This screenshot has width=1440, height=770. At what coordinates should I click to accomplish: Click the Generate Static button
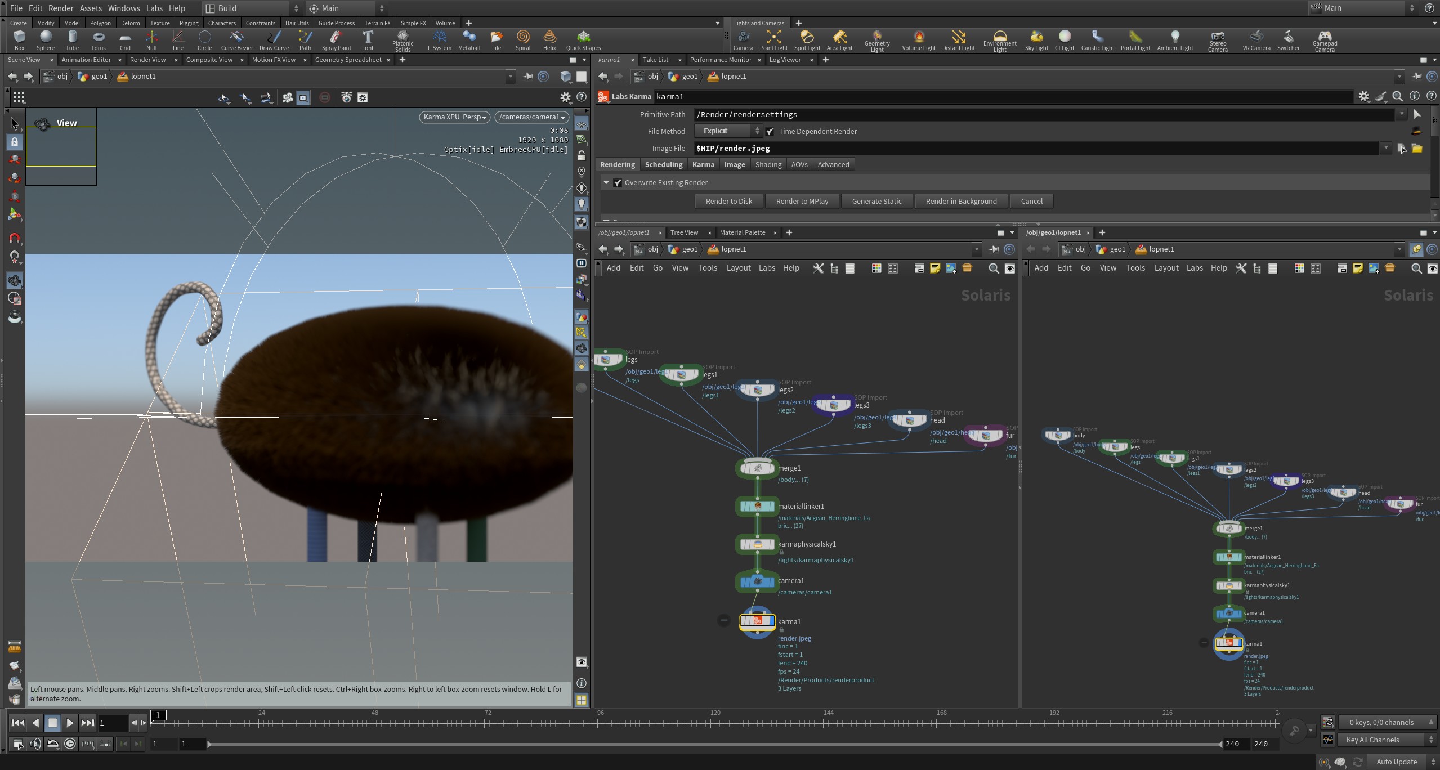pos(876,202)
